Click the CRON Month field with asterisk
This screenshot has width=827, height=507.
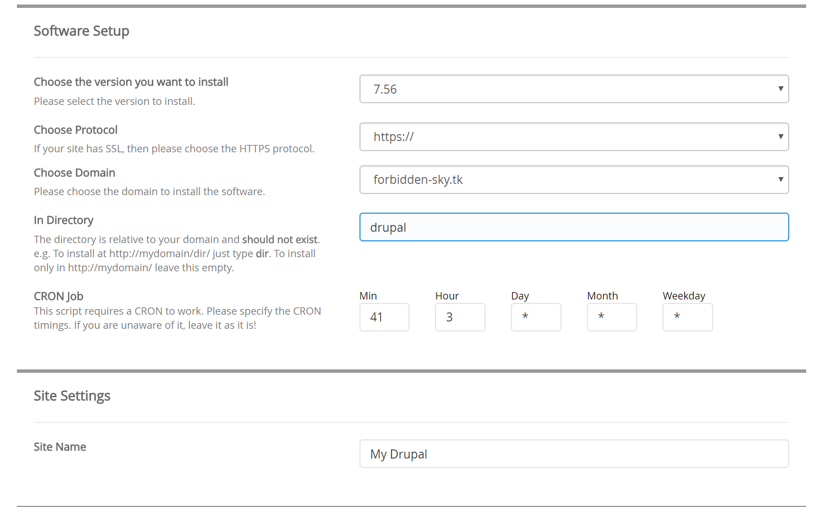(x=612, y=317)
